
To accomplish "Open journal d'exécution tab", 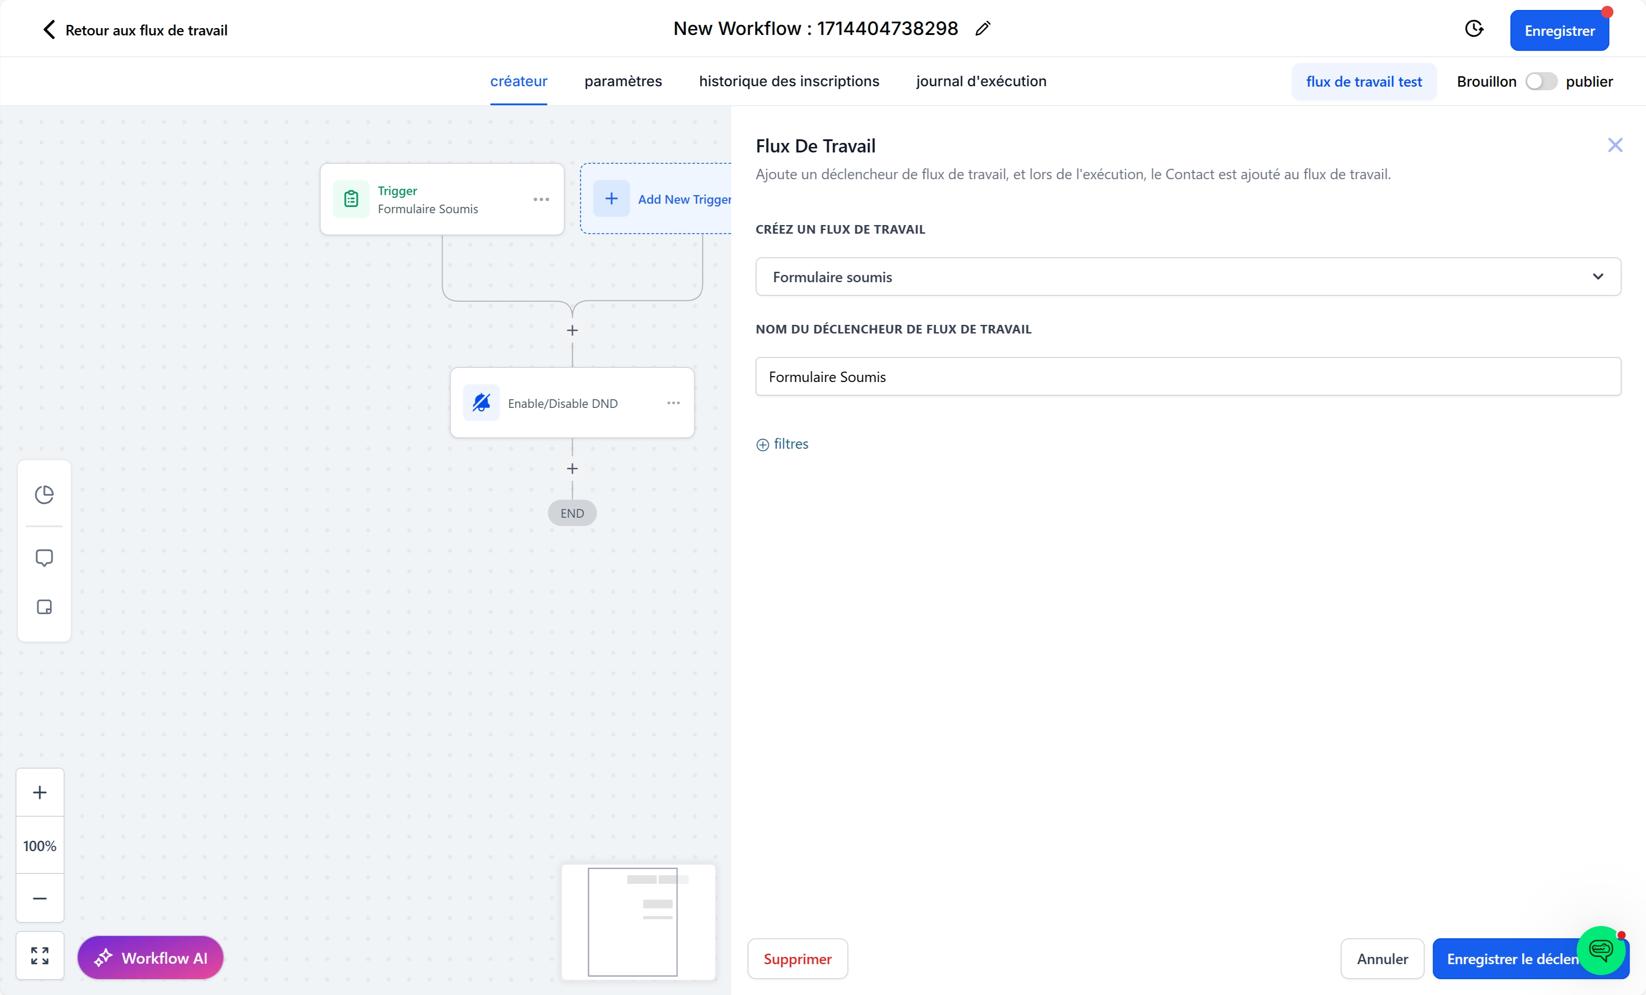I will pyautogui.click(x=981, y=82).
